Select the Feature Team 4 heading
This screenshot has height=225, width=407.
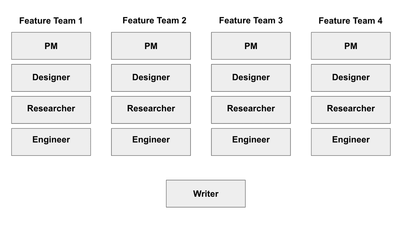(351, 21)
